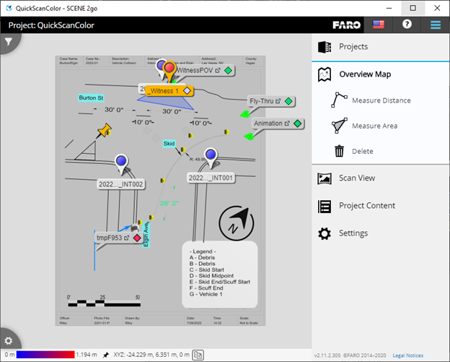Click the Legend box on map
Image resolution: width=450 pixels, height=362 pixels.
coord(220,275)
